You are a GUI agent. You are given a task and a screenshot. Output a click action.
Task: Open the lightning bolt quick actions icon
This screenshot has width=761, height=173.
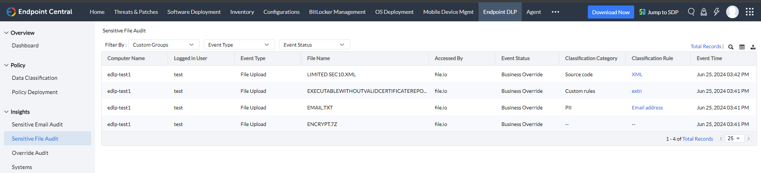tap(716, 12)
